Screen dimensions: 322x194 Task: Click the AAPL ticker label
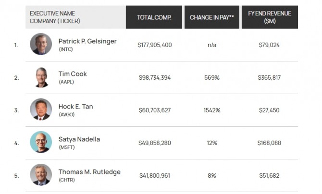(x=66, y=82)
